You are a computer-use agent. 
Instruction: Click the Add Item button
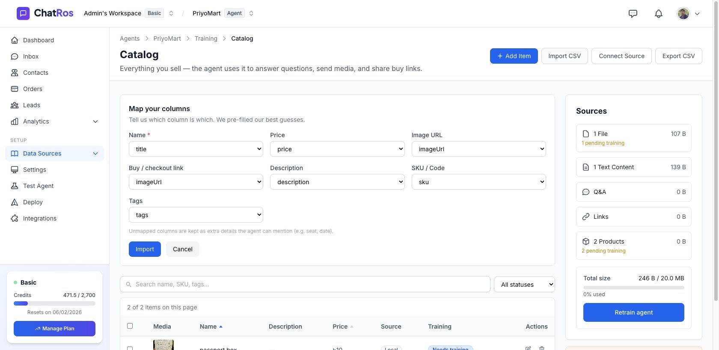coord(514,56)
